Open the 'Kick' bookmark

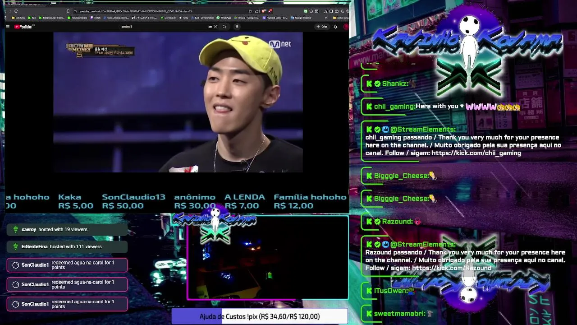tap(32, 18)
